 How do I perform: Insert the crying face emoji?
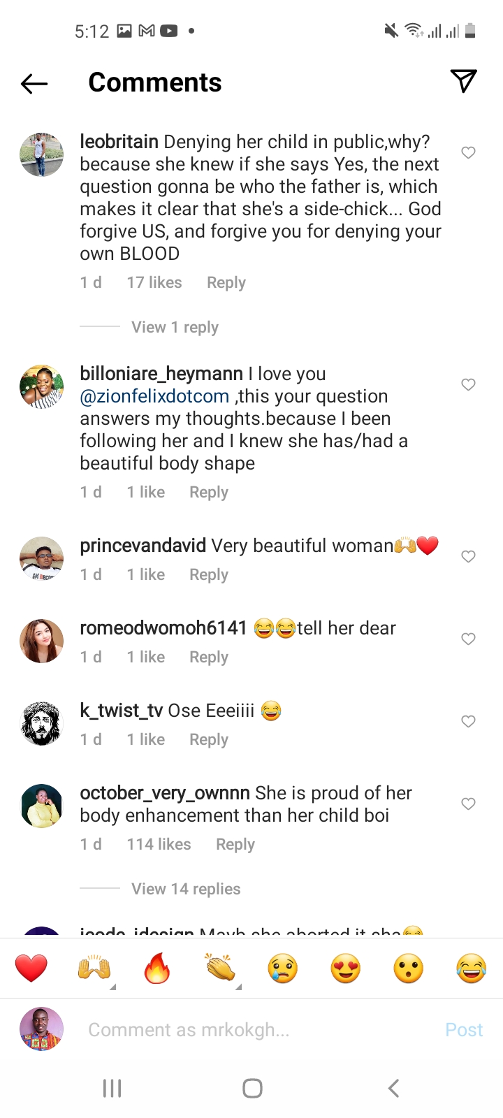coord(283,968)
